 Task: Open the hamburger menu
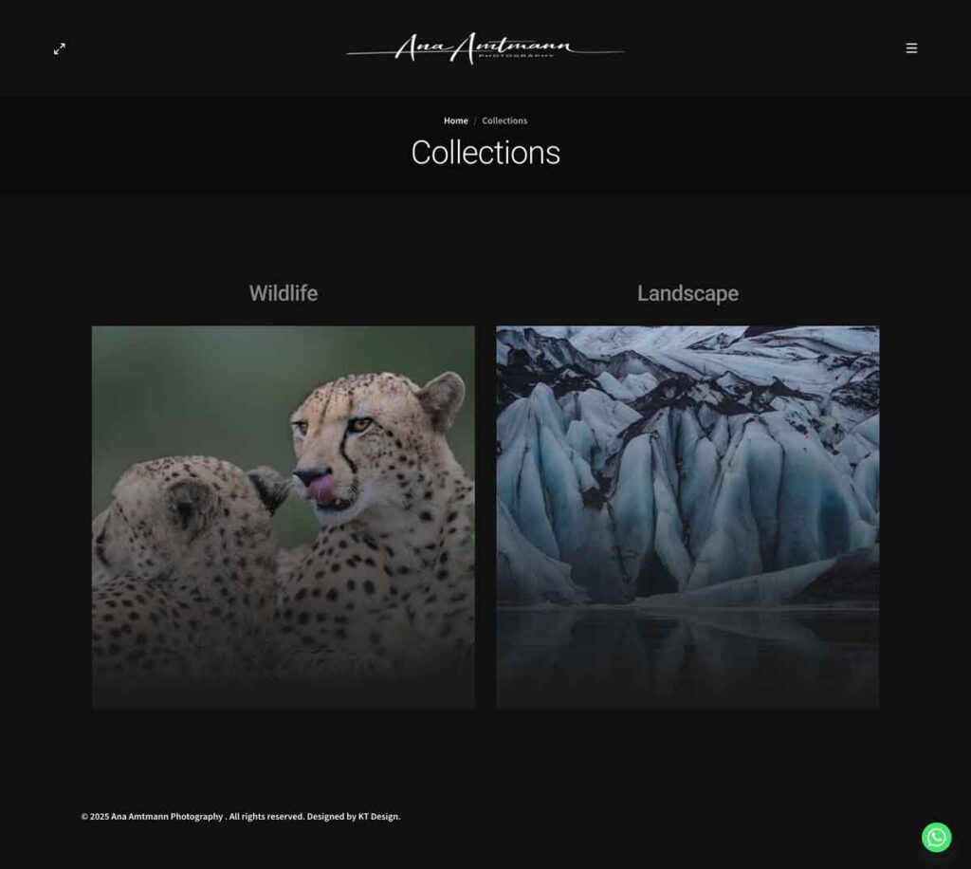[x=911, y=48]
